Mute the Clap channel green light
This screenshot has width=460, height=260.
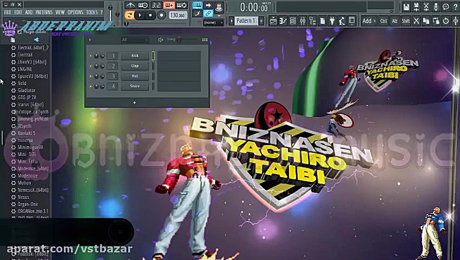click(91, 66)
